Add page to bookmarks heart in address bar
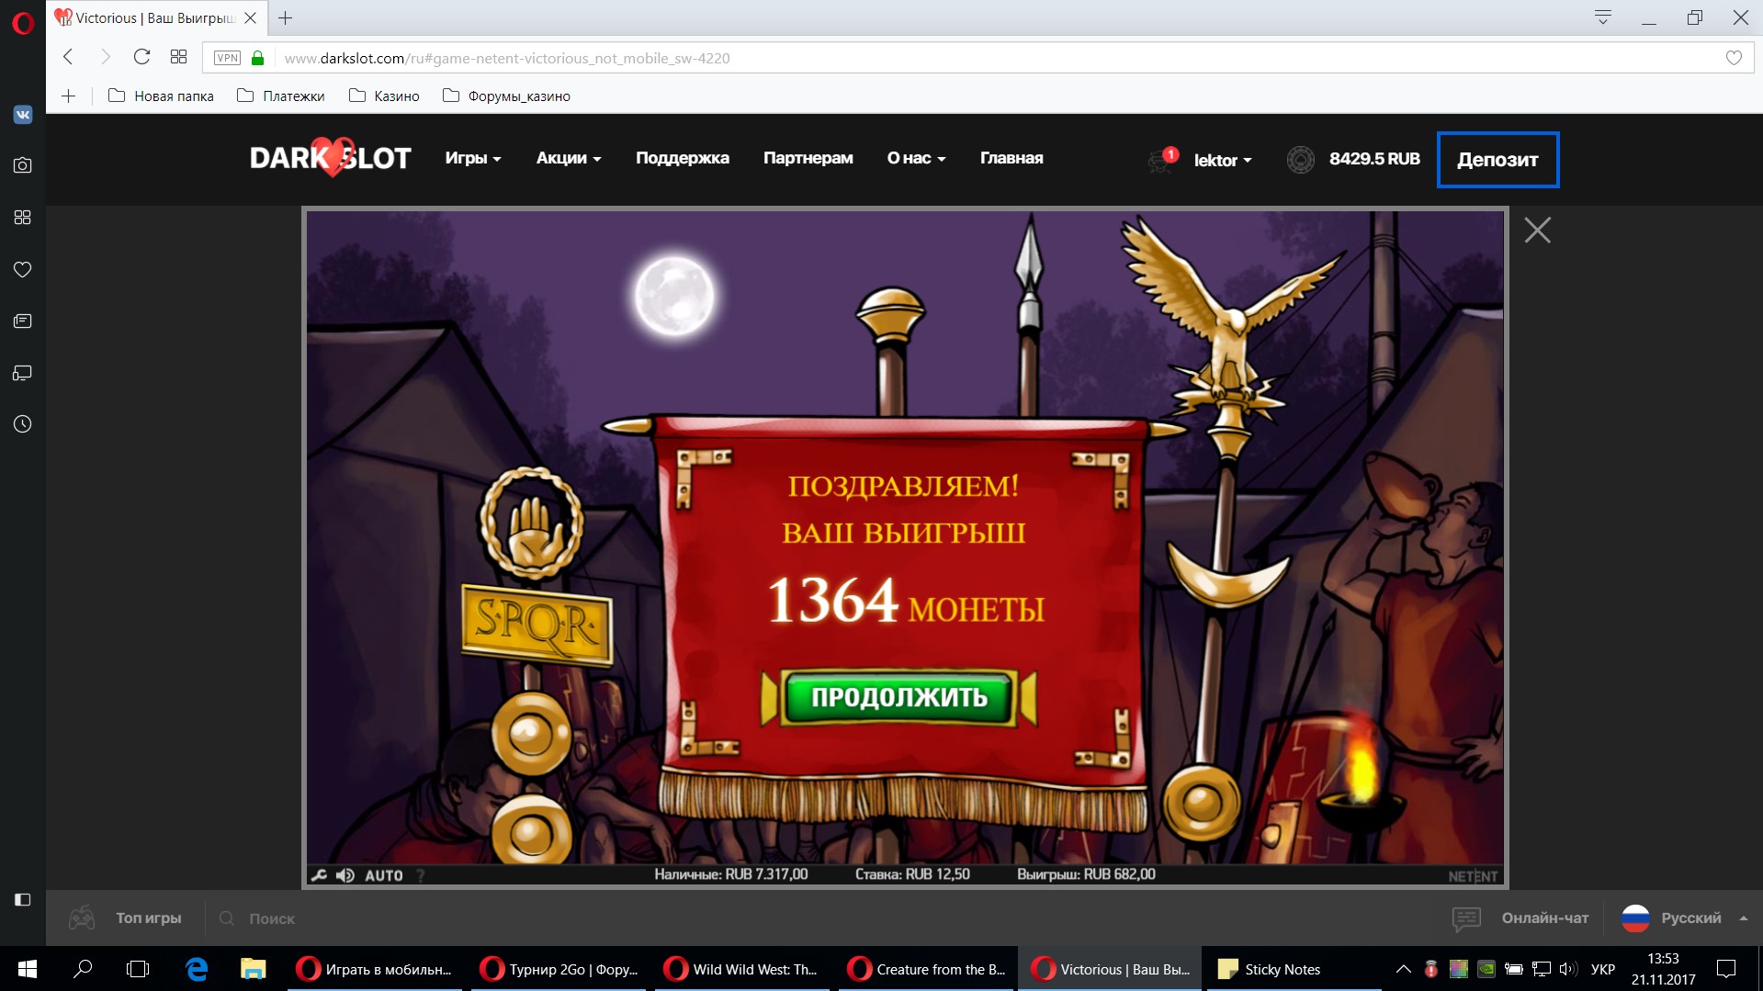 (1734, 58)
